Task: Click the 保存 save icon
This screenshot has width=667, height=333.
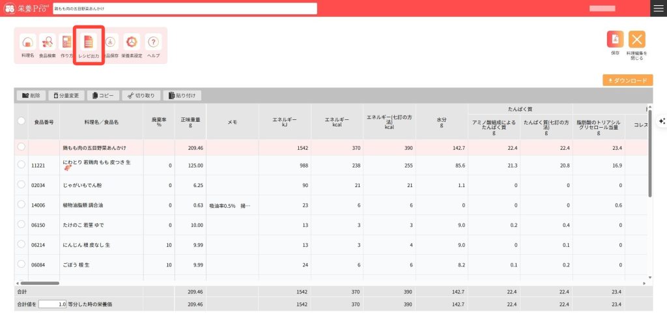Action: [x=615, y=40]
